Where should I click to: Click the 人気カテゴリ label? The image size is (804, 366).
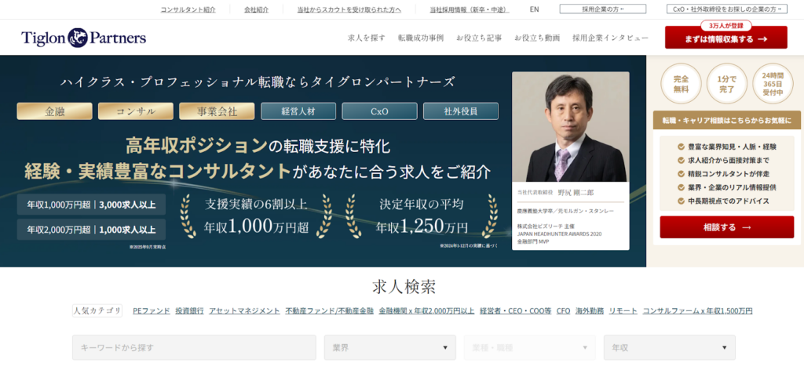click(97, 310)
